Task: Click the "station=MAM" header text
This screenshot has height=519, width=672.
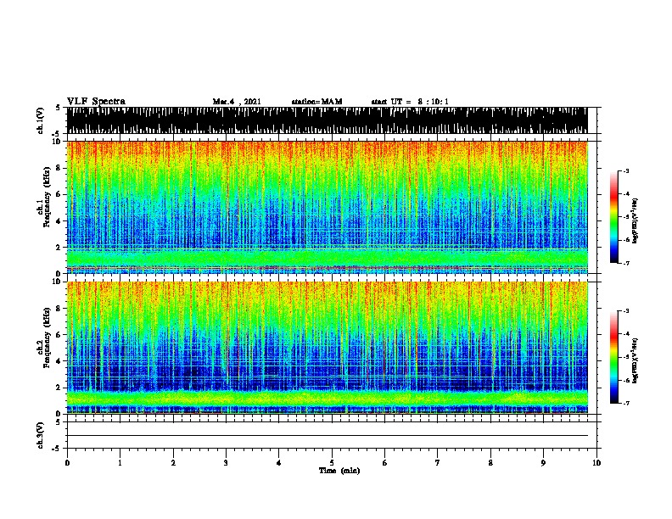Action: [x=316, y=102]
